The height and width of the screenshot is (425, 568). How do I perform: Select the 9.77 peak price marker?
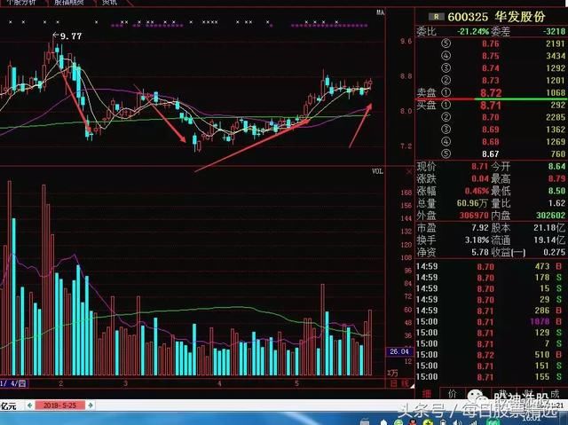pyautogui.click(x=69, y=36)
